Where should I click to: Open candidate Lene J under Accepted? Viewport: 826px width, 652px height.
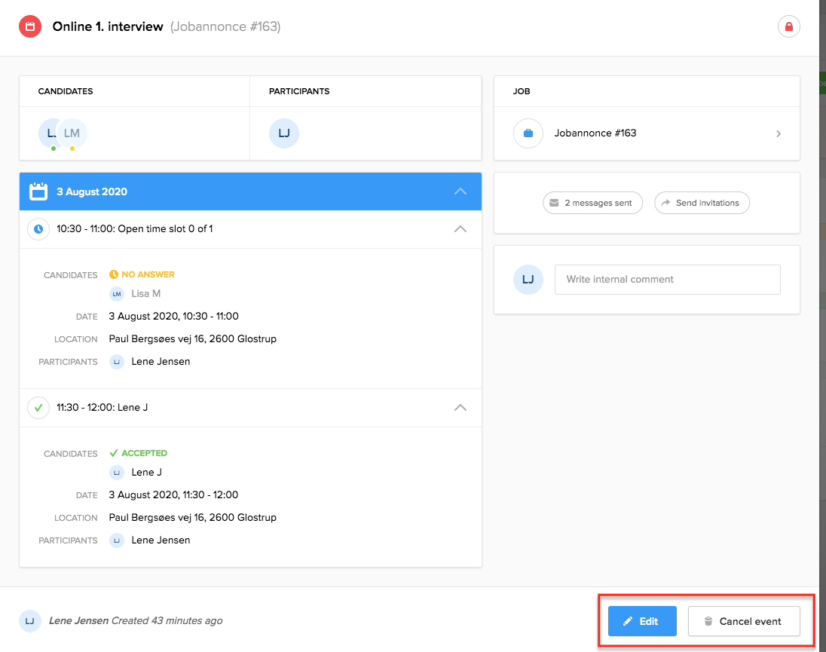(x=146, y=472)
